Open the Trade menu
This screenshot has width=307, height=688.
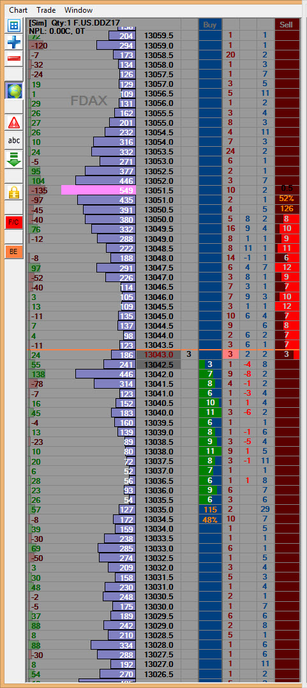(x=46, y=10)
